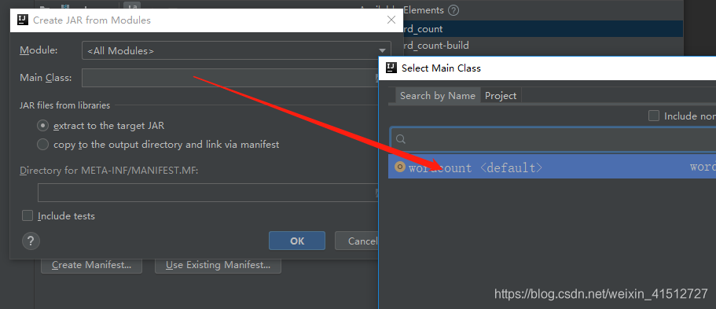The width and height of the screenshot is (716, 309).
Task: Click the Available Elements help icon
Action: click(x=453, y=10)
